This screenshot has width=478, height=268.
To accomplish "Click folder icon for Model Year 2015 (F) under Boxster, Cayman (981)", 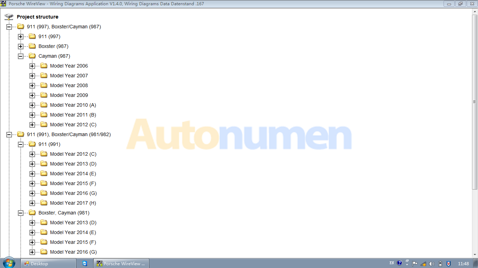I will tap(44, 242).
